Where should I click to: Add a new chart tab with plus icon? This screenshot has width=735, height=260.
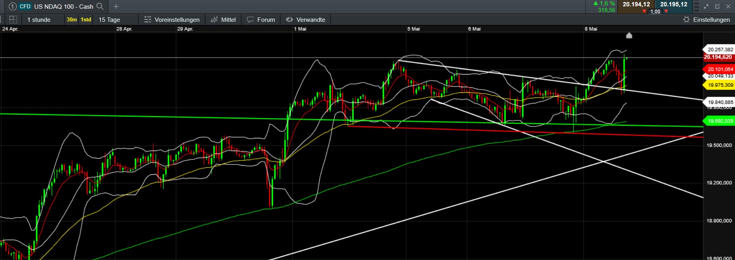pyautogui.click(x=116, y=6)
